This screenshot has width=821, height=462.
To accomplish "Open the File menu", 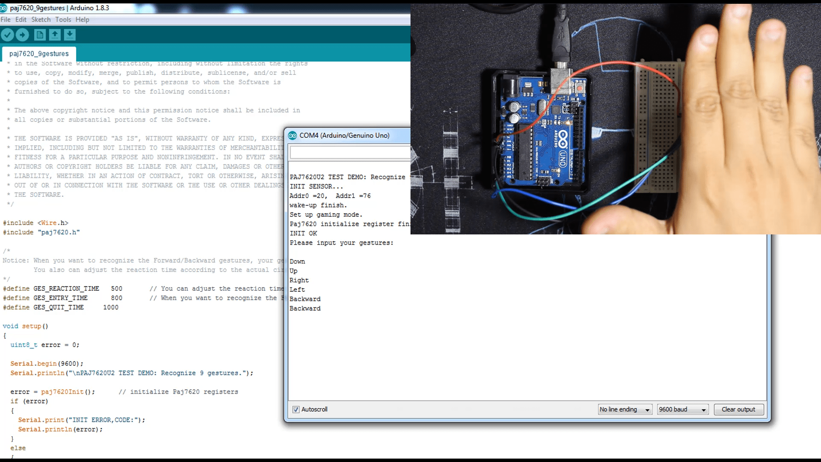I will coord(6,20).
